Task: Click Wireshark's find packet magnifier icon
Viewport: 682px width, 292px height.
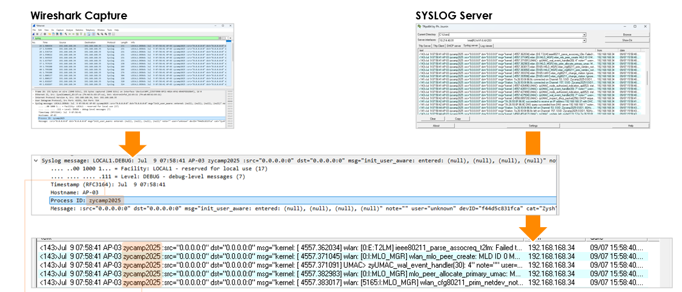Action: pyautogui.click(x=65, y=34)
